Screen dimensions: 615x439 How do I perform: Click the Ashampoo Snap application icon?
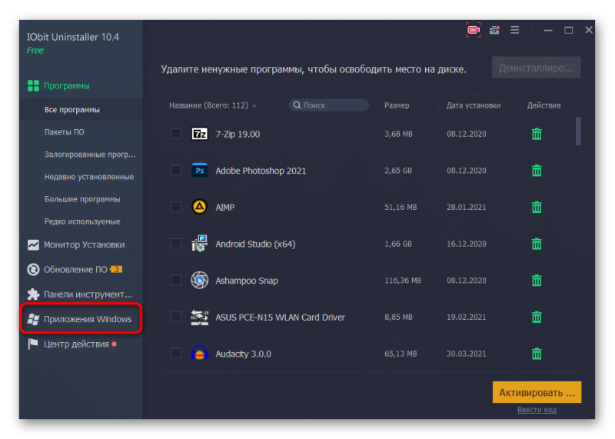(199, 280)
